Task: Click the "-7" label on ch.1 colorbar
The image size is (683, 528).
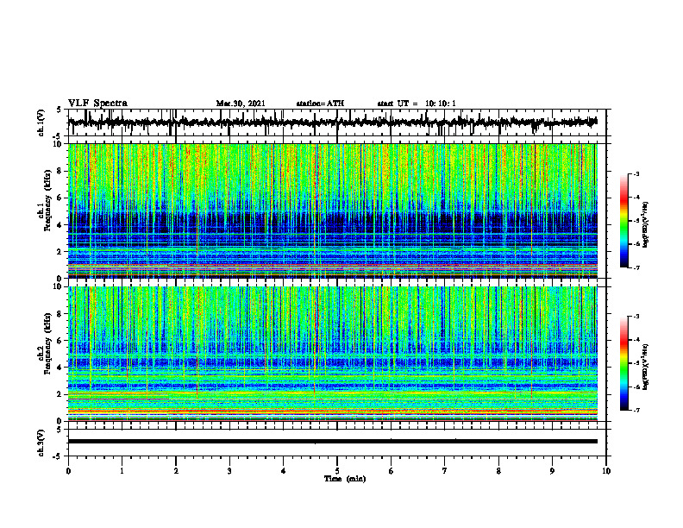Action: tap(636, 267)
